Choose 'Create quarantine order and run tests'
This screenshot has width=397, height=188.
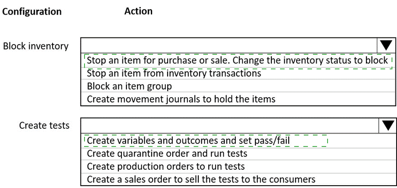pyautogui.click(x=167, y=153)
